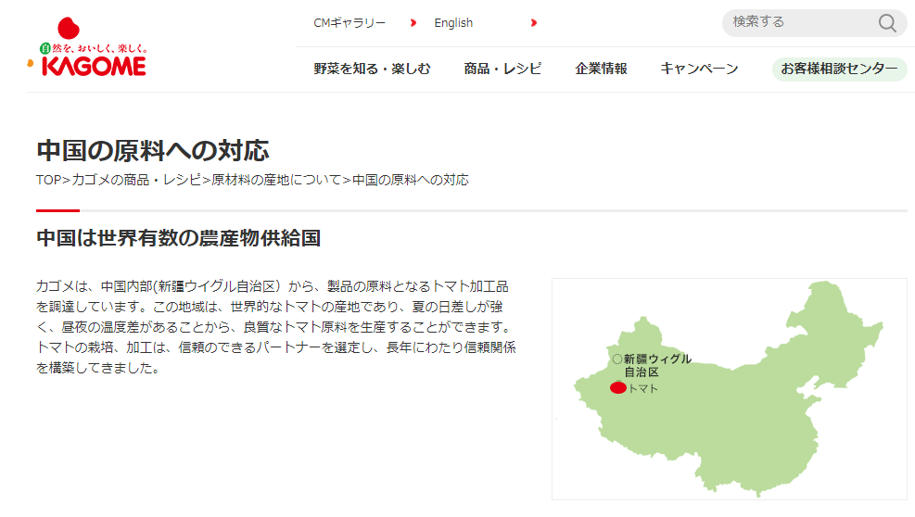Click the China map image
This screenshot has width=915, height=517.
coord(729,388)
